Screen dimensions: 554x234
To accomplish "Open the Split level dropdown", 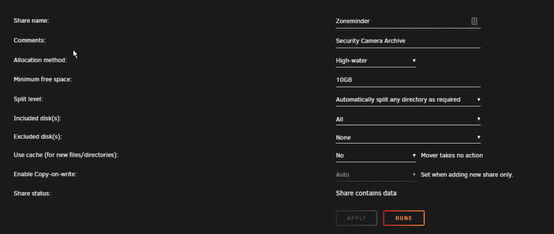I will [408, 99].
